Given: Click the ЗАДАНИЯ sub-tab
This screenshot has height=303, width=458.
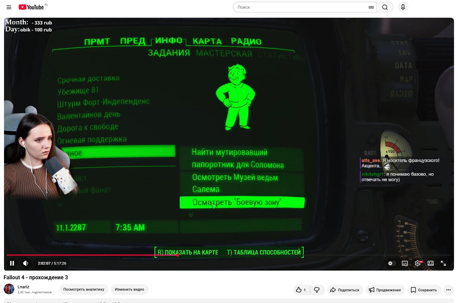Looking at the screenshot, I should click(x=169, y=53).
